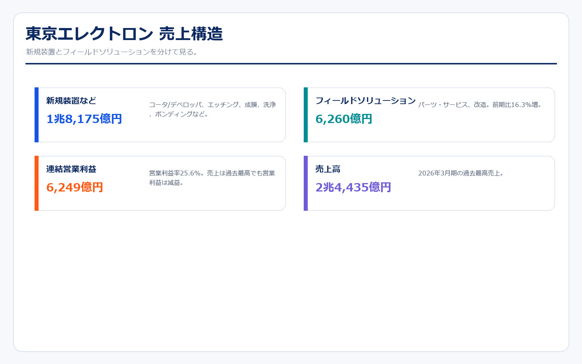Click description パーツ・サービス、改造。前期比16.3%増。
The image size is (582, 364).
click(480, 105)
